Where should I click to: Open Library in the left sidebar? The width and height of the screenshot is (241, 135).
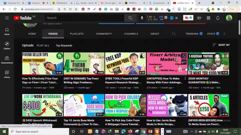pos(7,74)
